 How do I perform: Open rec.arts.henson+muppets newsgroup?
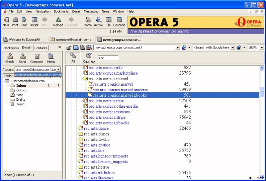click(106, 156)
